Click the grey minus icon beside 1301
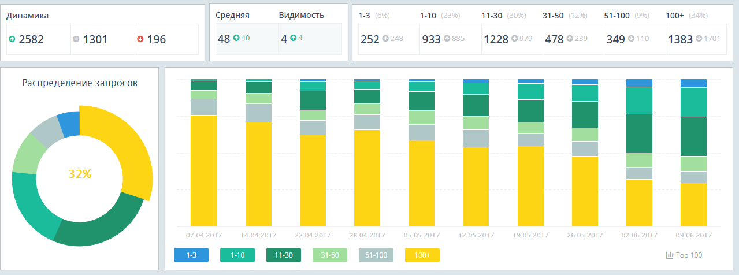Viewport: 739px width, 275px height. (76, 39)
